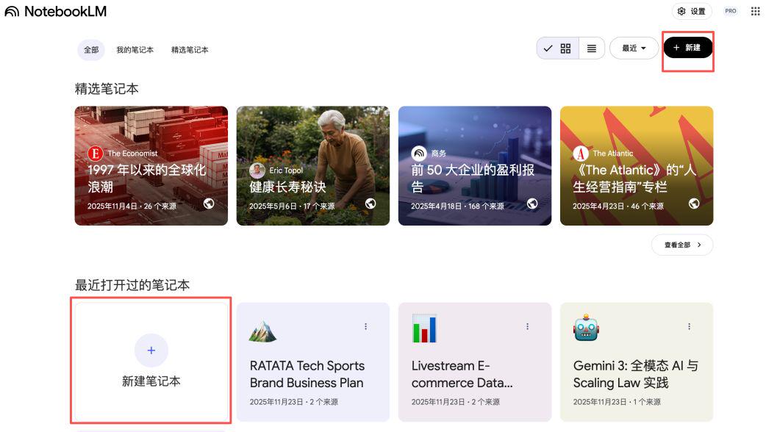Switch to list view layout
Screen dimensions: 766x432
pos(592,48)
